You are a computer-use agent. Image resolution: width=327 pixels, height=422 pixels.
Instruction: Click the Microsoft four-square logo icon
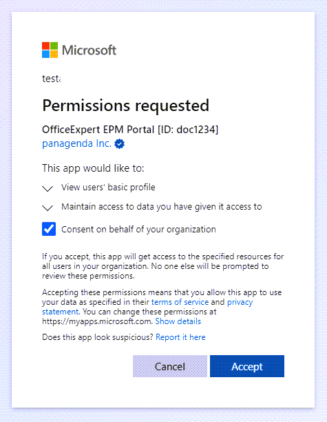pos(50,50)
